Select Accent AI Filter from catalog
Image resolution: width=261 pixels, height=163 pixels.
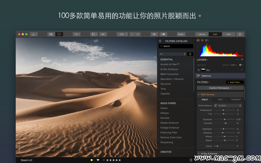[x=170, y=64]
